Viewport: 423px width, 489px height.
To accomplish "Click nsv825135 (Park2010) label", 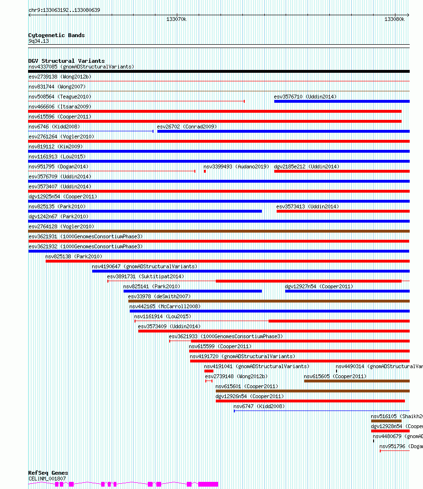I will coord(57,206).
